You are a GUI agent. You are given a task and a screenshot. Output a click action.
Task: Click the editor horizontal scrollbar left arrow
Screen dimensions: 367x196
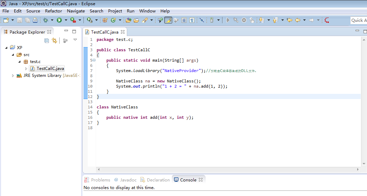pyautogui.click(x=99, y=170)
